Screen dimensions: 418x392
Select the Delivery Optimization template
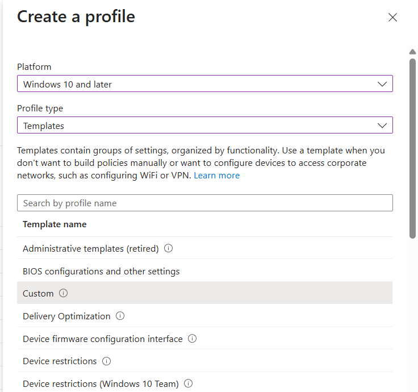pyautogui.click(x=66, y=316)
